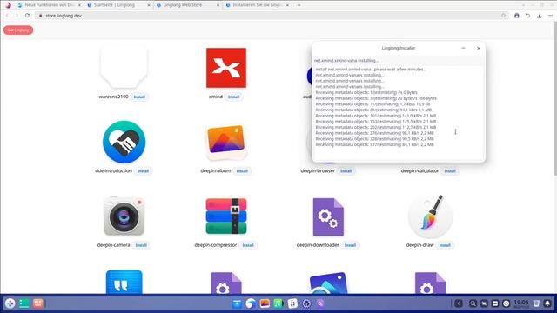
Task: Reload the page with refresh icon
Action: click(x=27, y=16)
